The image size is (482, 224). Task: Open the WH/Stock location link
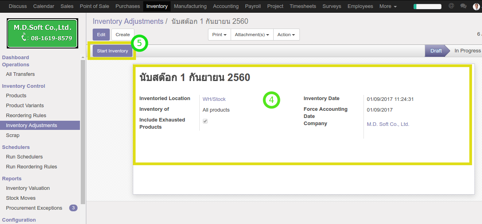(214, 99)
